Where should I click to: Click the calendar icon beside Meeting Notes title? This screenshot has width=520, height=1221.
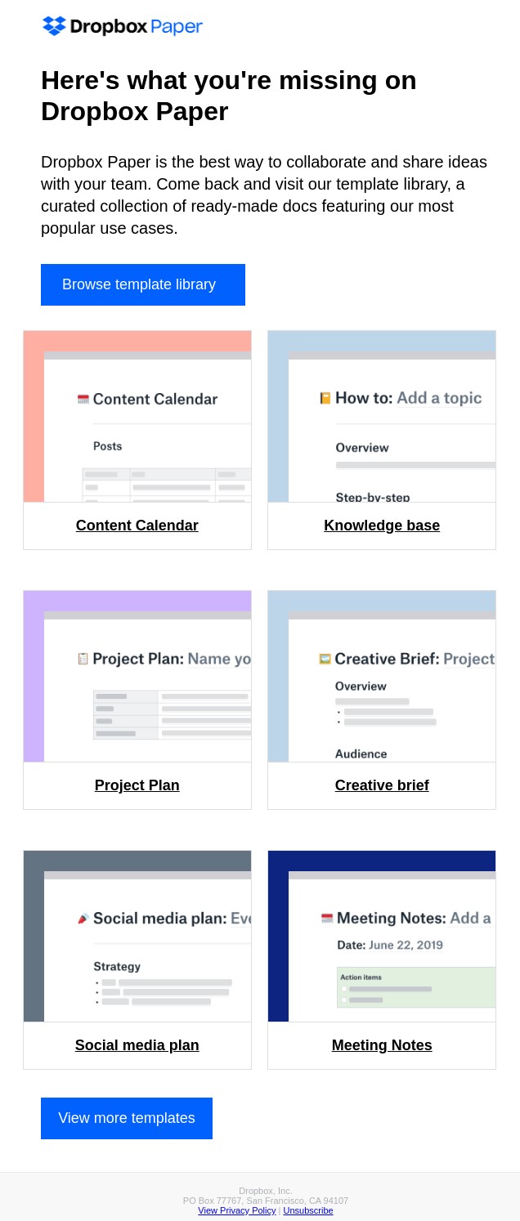pos(327,919)
